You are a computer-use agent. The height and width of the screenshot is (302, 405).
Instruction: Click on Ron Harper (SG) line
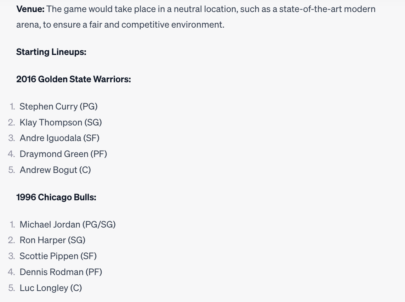pyautogui.click(x=52, y=240)
